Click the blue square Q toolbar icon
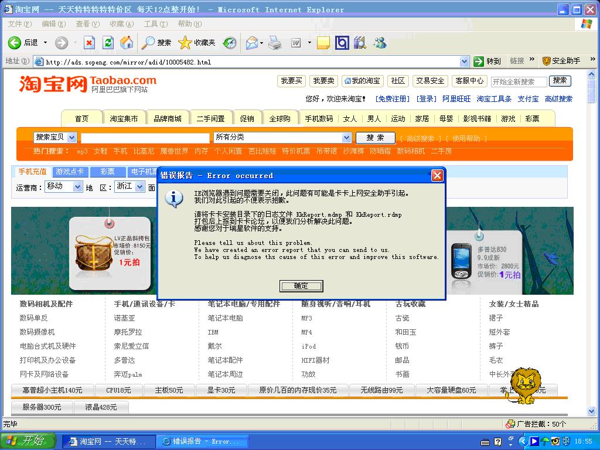 pyautogui.click(x=342, y=42)
